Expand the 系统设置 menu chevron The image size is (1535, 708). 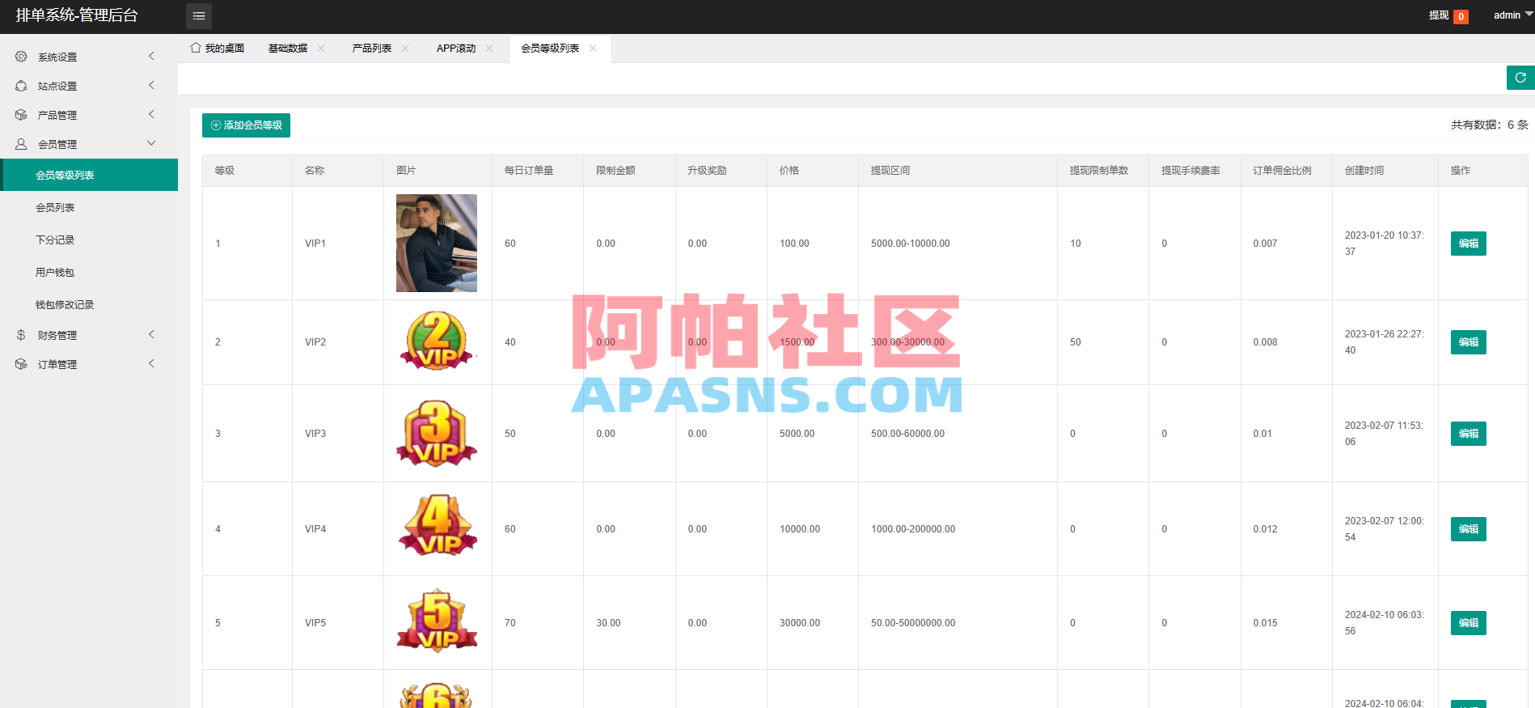pos(151,56)
